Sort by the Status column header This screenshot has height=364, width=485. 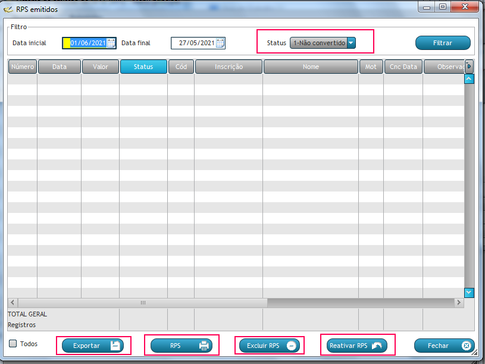143,67
